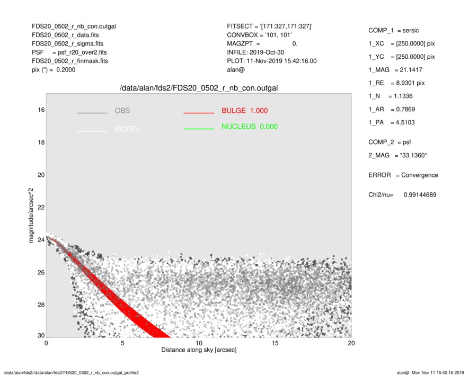Click COMP_2 = psf parameter
The width and height of the screenshot is (469, 375).
click(390, 142)
